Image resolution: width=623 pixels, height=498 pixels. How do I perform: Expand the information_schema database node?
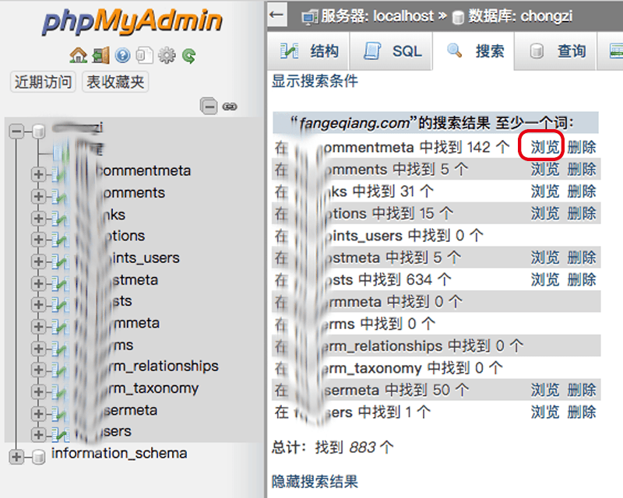tap(16, 457)
